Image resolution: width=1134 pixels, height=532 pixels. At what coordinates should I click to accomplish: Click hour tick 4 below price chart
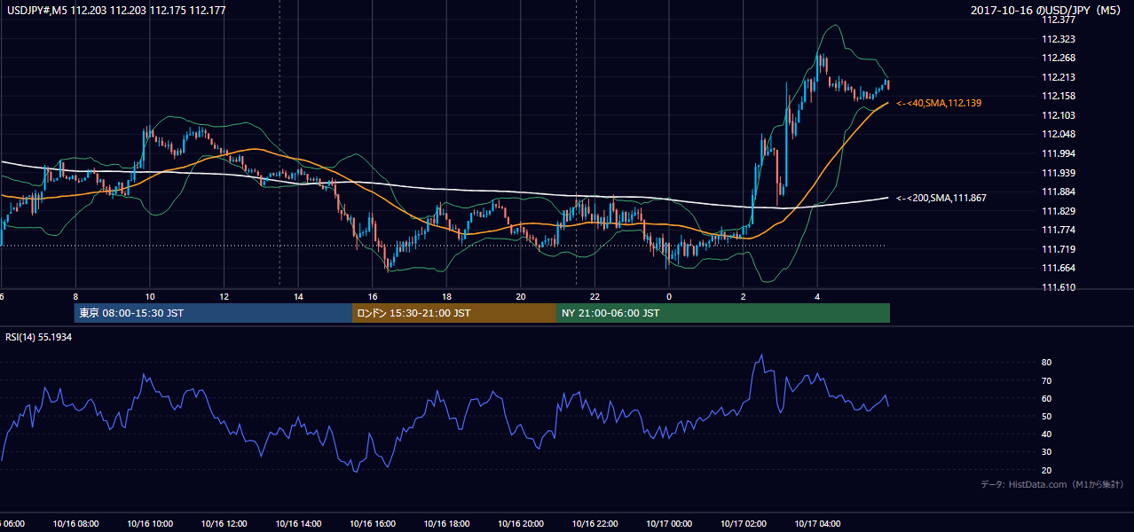(817, 297)
